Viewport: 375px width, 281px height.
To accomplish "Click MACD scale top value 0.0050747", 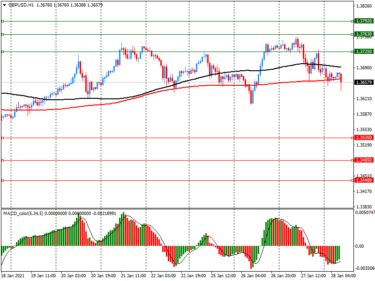I will (365, 213).
